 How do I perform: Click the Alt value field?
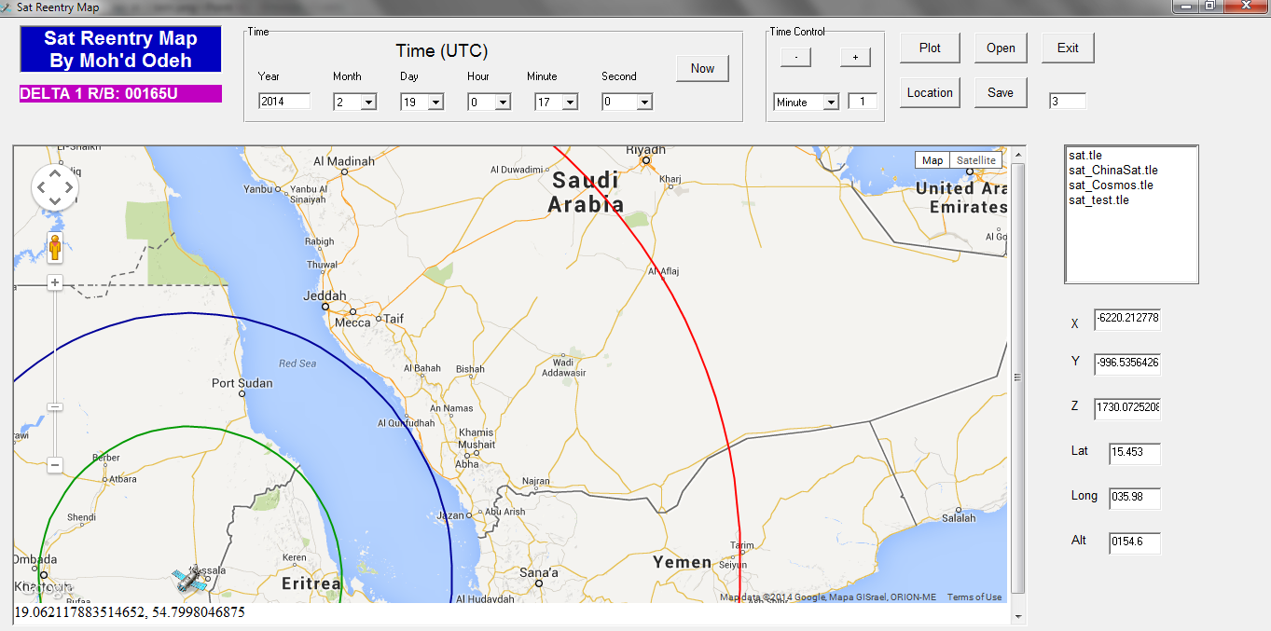[1135, 542]
